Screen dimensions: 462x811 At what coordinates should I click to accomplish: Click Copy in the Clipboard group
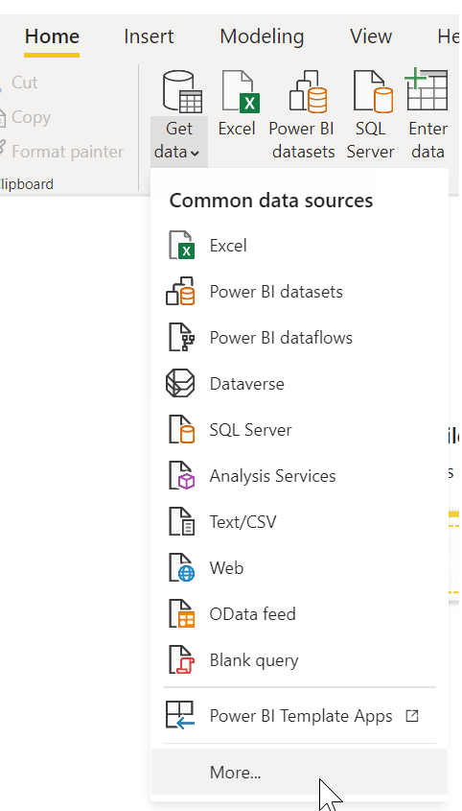point(31,117)
